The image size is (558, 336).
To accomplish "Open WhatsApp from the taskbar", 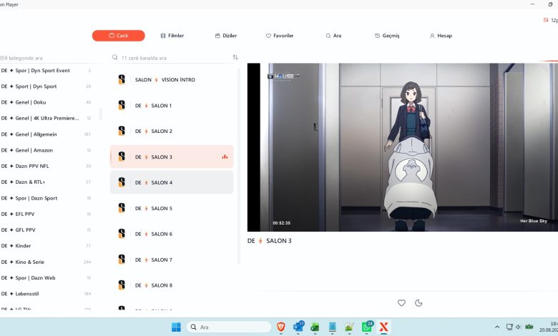I will tap(366, 327).
